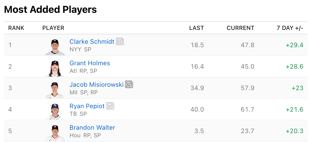310x142 pixels.
Task: Sort by the LAST column header
Action: click(196, 28)
